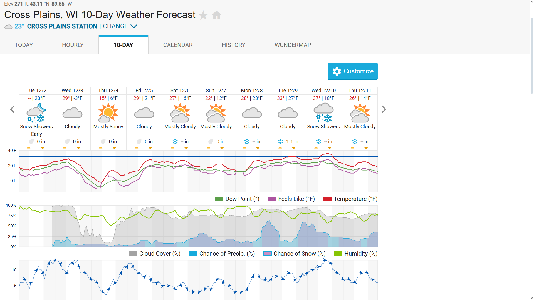Screen dimensions: 534x300
Task: Click the Wed 12/10 snow showers icon
Action: [323, 113]
